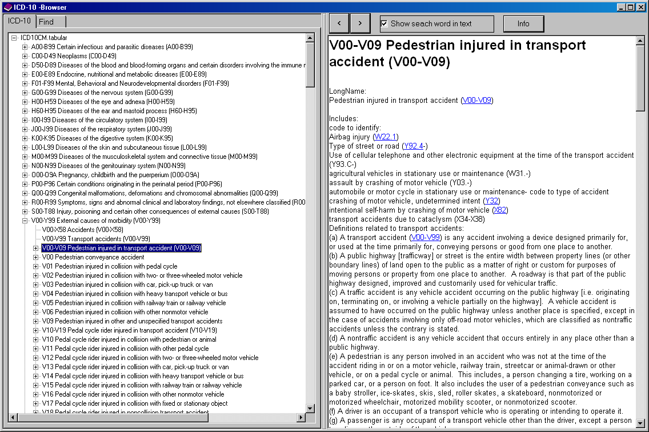Screen dimensions: 649x432
Task: Open the Y92.4- type of street link
Action: pyautogui.click(x=414, y=146)
